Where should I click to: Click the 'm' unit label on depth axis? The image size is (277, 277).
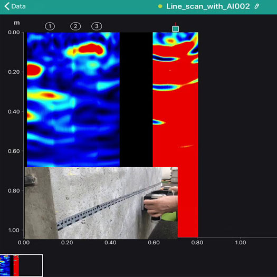17,23
